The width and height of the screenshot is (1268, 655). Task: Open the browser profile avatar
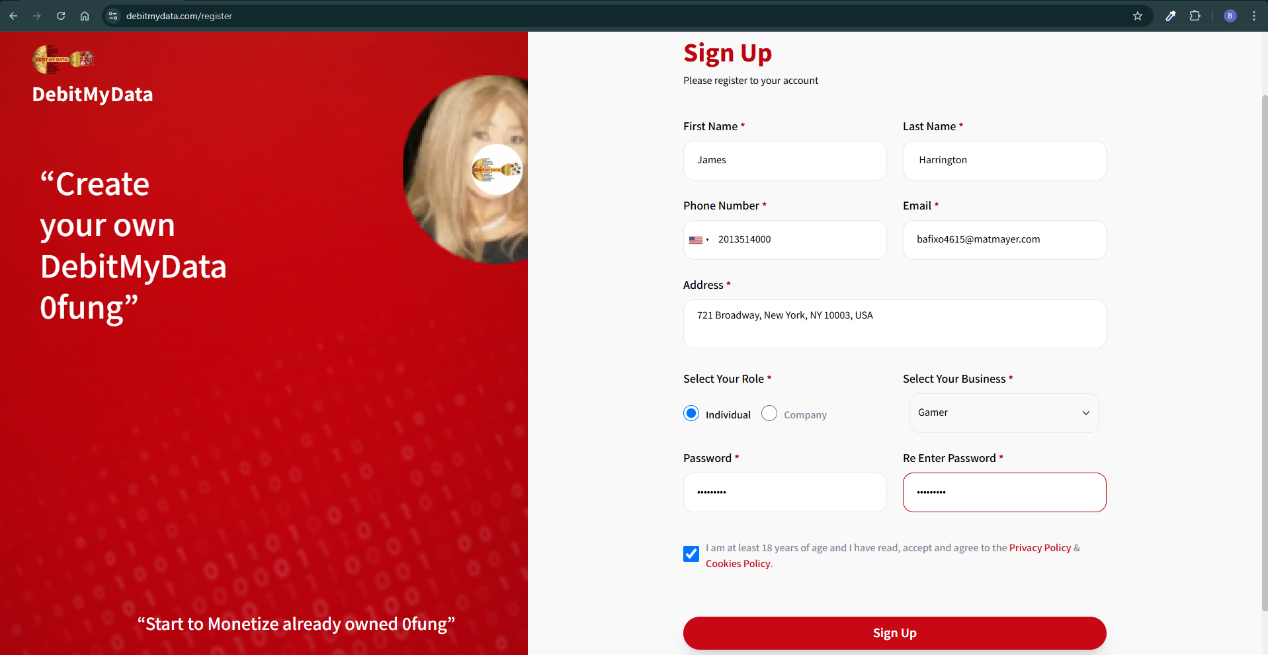[1230, 16]
